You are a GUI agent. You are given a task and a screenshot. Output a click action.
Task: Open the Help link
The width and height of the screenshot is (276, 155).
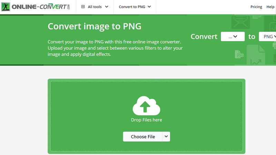pos(270,7)
